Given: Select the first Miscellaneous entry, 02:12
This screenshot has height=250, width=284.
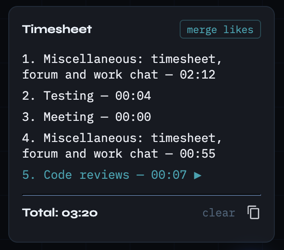Looking at the screenshot, I should [x=119, y=67].
